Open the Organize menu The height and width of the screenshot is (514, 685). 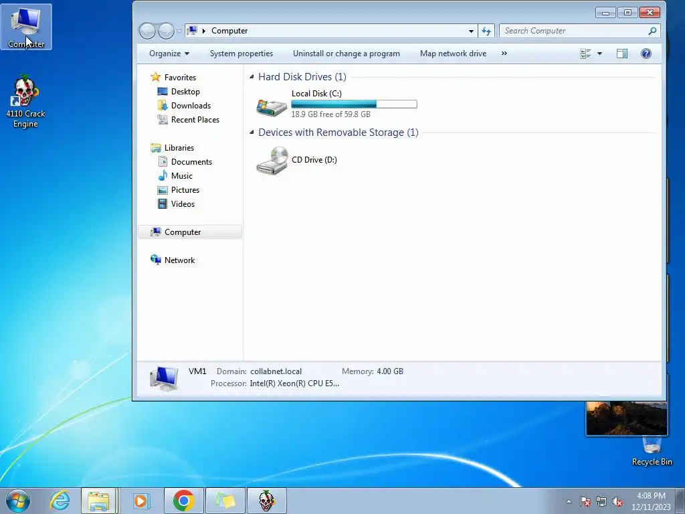click(x=169, y=54)
